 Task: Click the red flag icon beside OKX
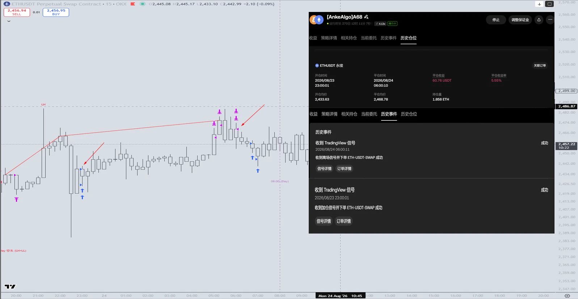click(133, 4)
